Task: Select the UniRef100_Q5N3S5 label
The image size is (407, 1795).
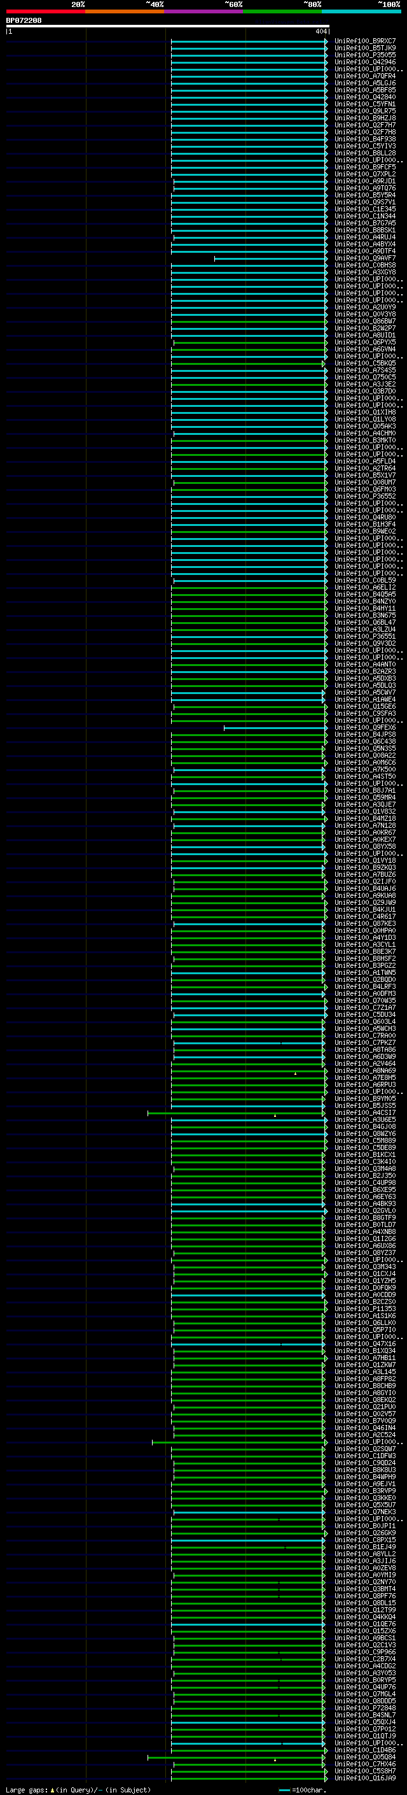Action: click(365, 748)
